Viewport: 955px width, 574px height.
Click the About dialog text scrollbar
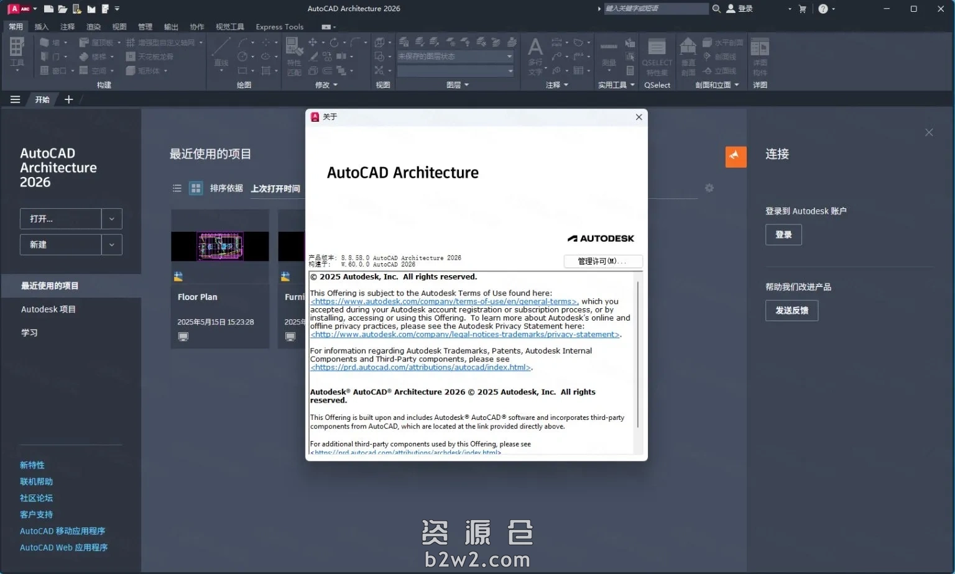coord(638,354)
